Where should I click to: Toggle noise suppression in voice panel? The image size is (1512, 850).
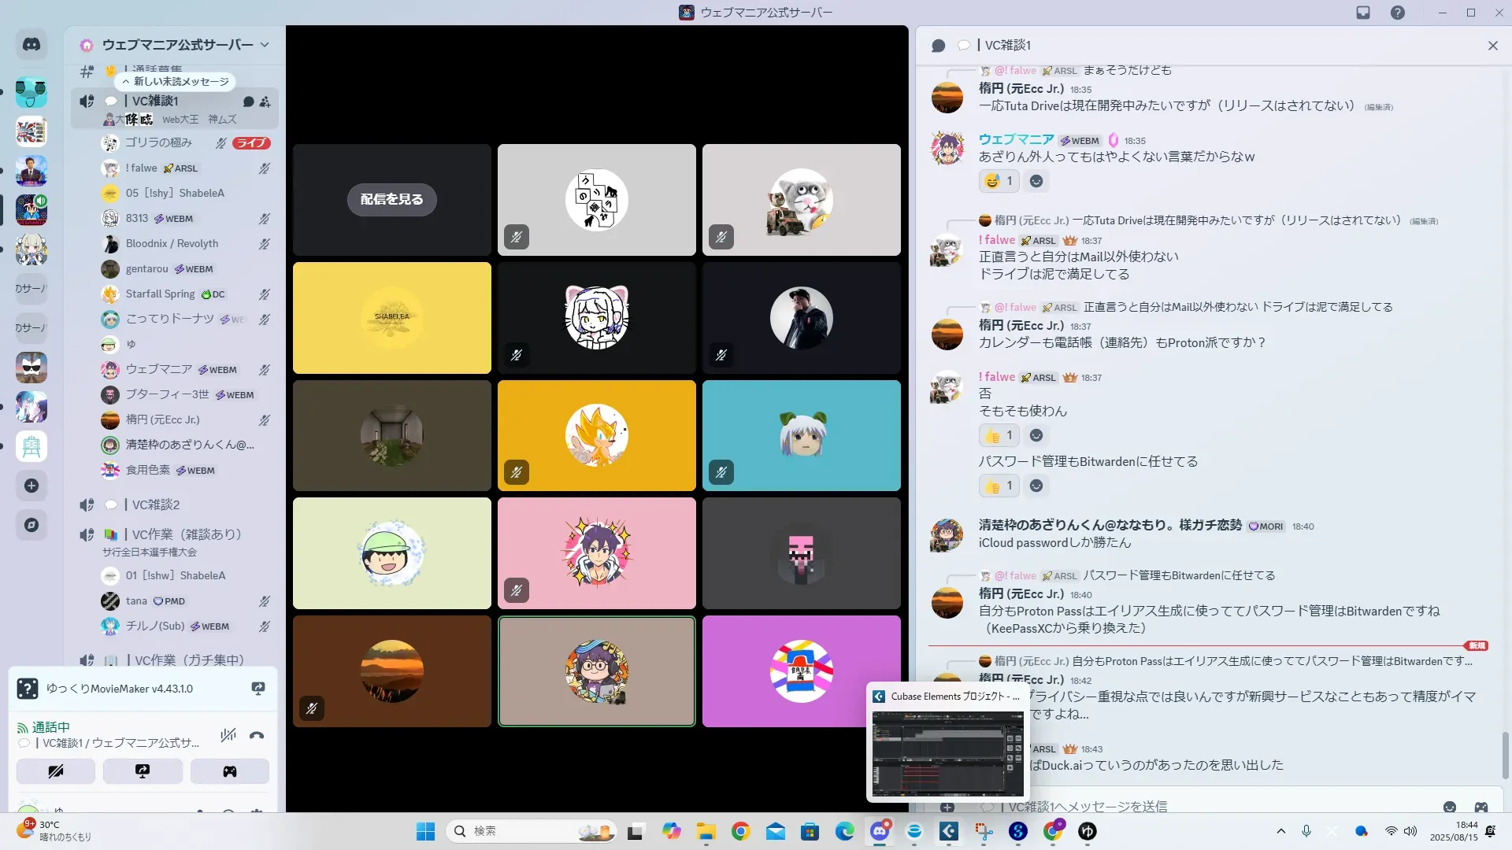(x=228, y=736)
